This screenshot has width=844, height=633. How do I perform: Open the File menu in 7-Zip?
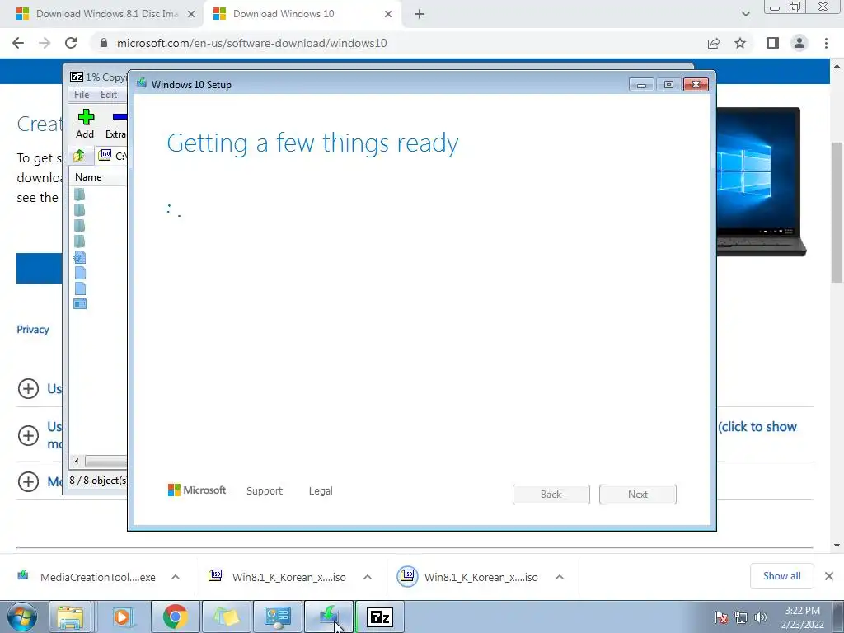pyautogui.click(x=82, y=95)
